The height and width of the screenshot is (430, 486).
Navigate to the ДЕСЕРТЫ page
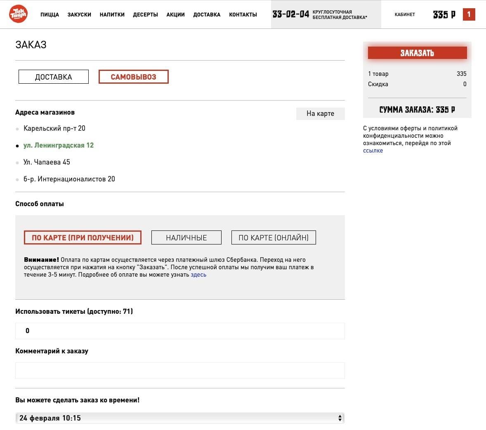click(x=145, y=14)
